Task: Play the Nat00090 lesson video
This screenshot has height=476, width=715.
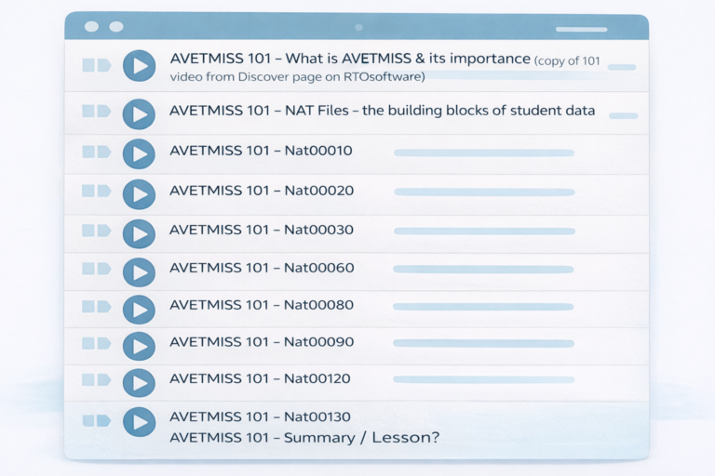Action: click(139, 346)
